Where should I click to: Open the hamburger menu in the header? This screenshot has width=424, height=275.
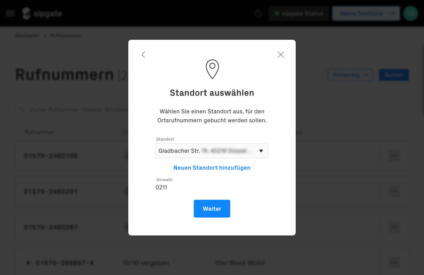click(x=10, y=13)
